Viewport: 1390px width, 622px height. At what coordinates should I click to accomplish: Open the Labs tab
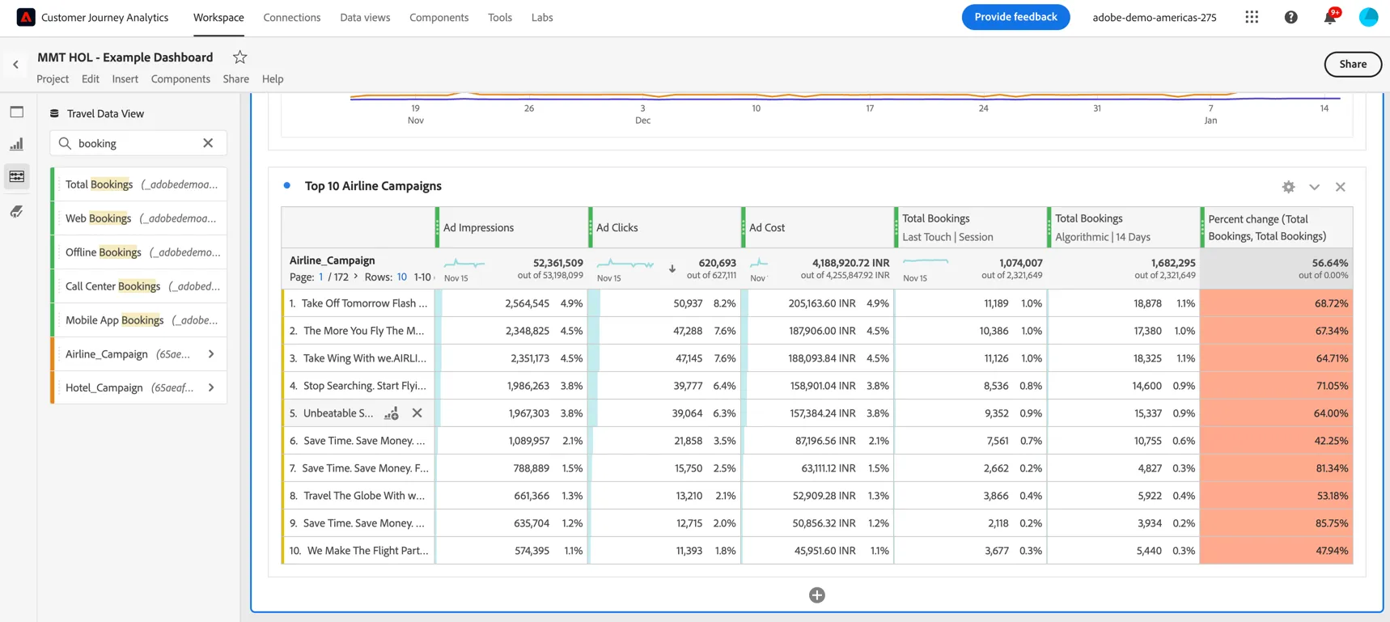click(x=542, y=17)
